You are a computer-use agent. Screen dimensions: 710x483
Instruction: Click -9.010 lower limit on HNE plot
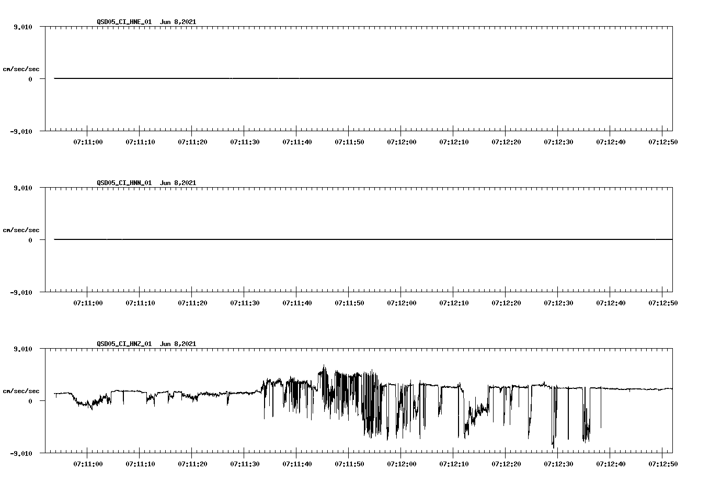coord(20,132)
